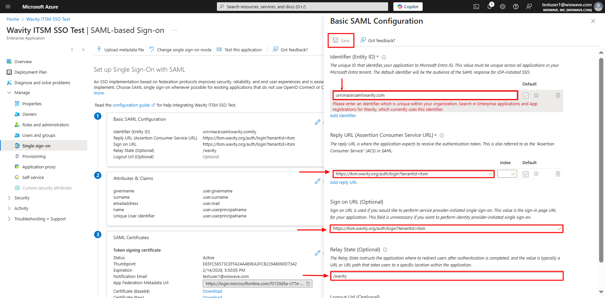Image resolution: width=605 pixels, height=298 pixels.
Task: Click Test this application
Action: tap(239, 50)
